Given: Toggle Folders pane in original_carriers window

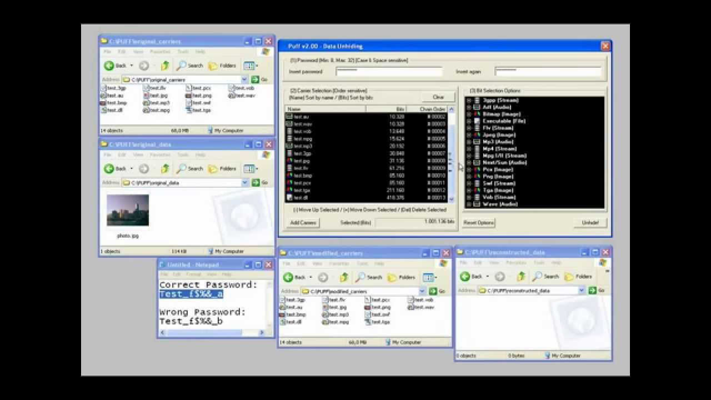Looking at the screenshot, I should [222, 66].
